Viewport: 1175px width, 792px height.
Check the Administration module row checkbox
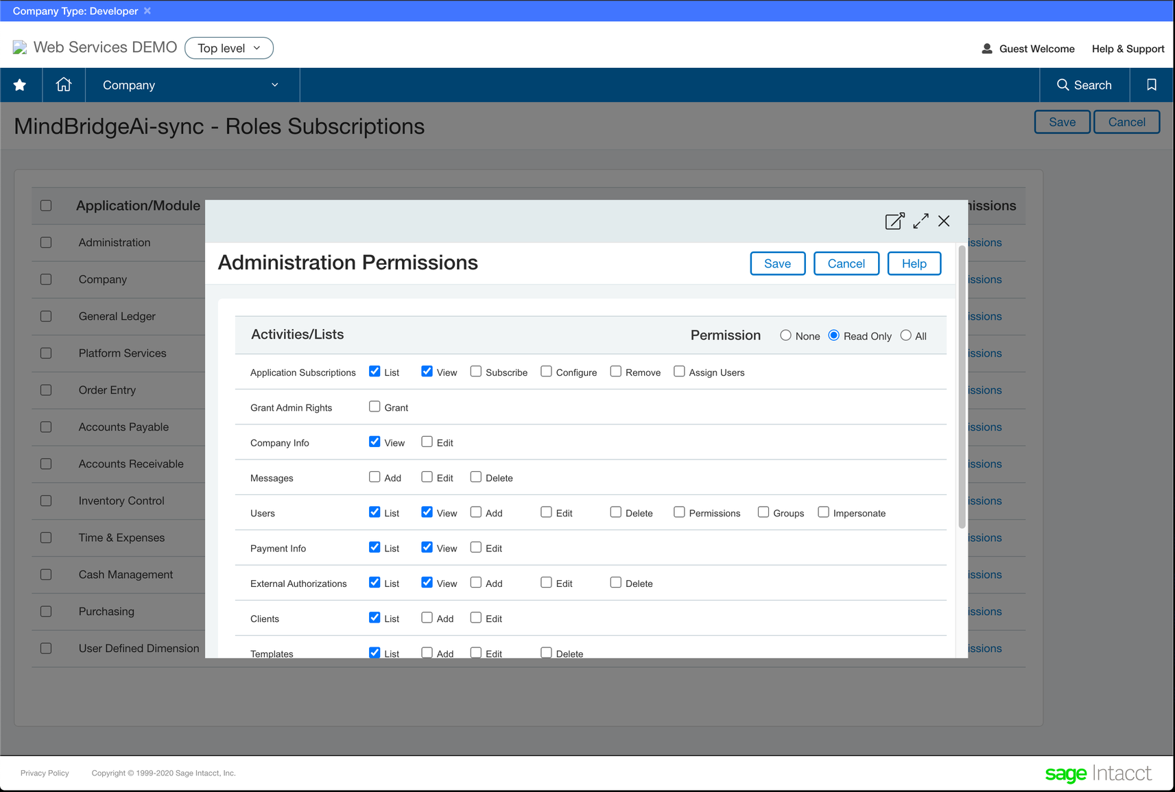[46, 243]
